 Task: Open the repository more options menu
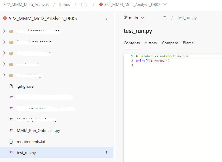(106, 18)
